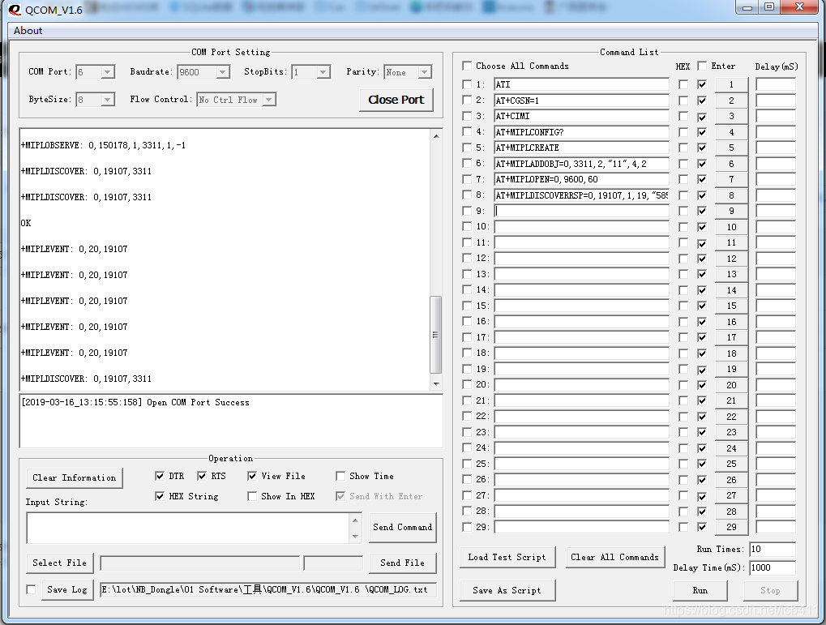Uncheck Enter checkbox for command 3

pyautogui.click(x=702, y=116)
